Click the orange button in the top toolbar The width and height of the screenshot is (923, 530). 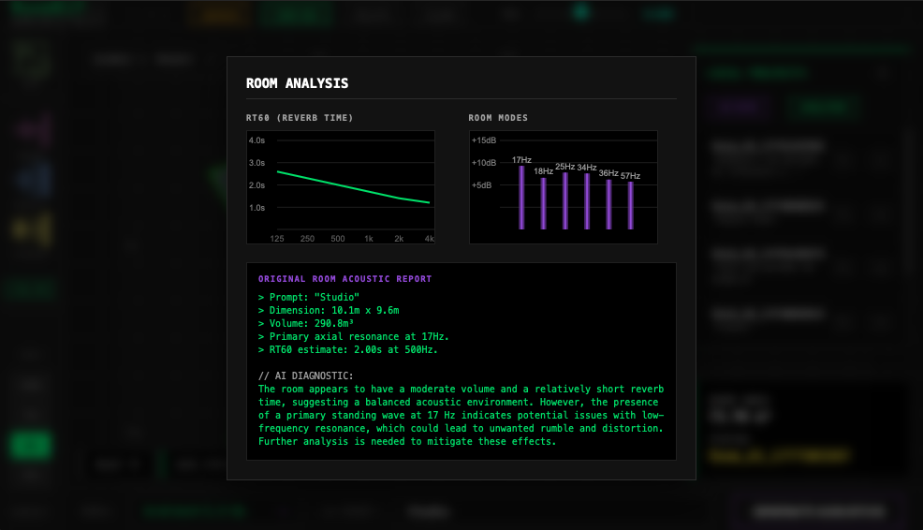click(x=217, y=15)
